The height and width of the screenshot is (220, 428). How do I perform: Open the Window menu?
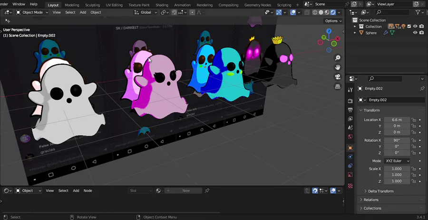point(19,4)
